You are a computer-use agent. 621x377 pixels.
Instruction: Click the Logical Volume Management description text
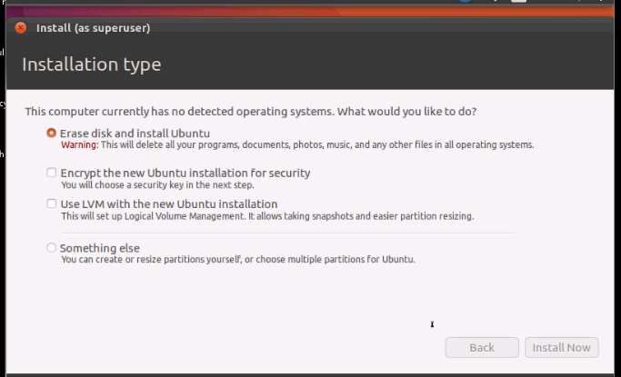pos(267,216)
